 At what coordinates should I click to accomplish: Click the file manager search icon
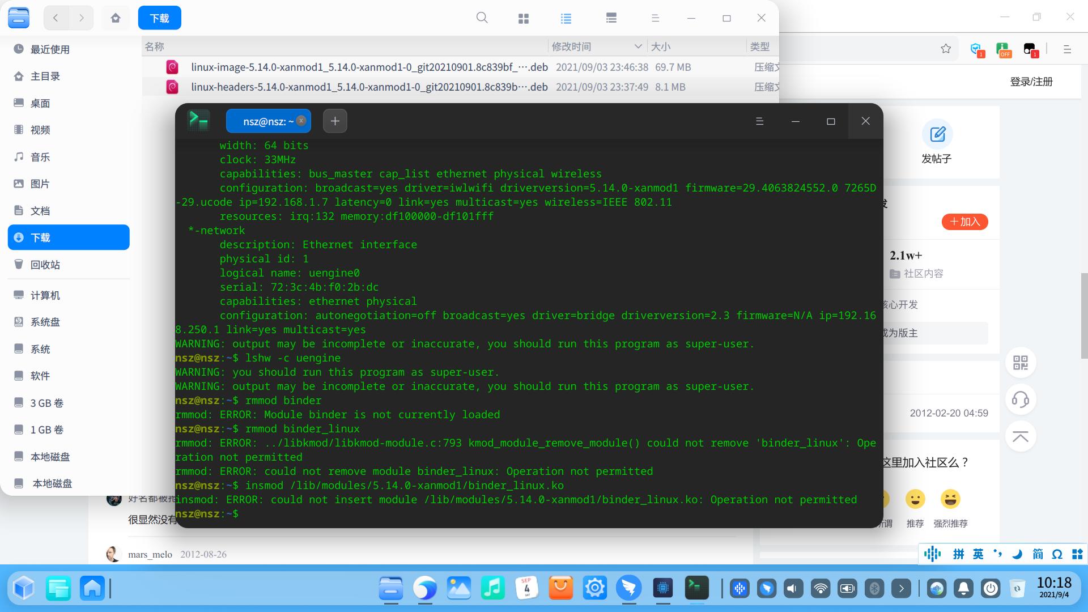[482, 18]
